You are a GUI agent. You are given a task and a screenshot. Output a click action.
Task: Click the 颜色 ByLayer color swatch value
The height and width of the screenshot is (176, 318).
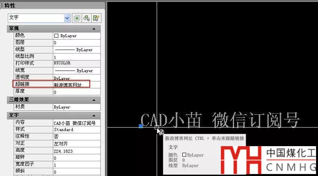point(77,36)
